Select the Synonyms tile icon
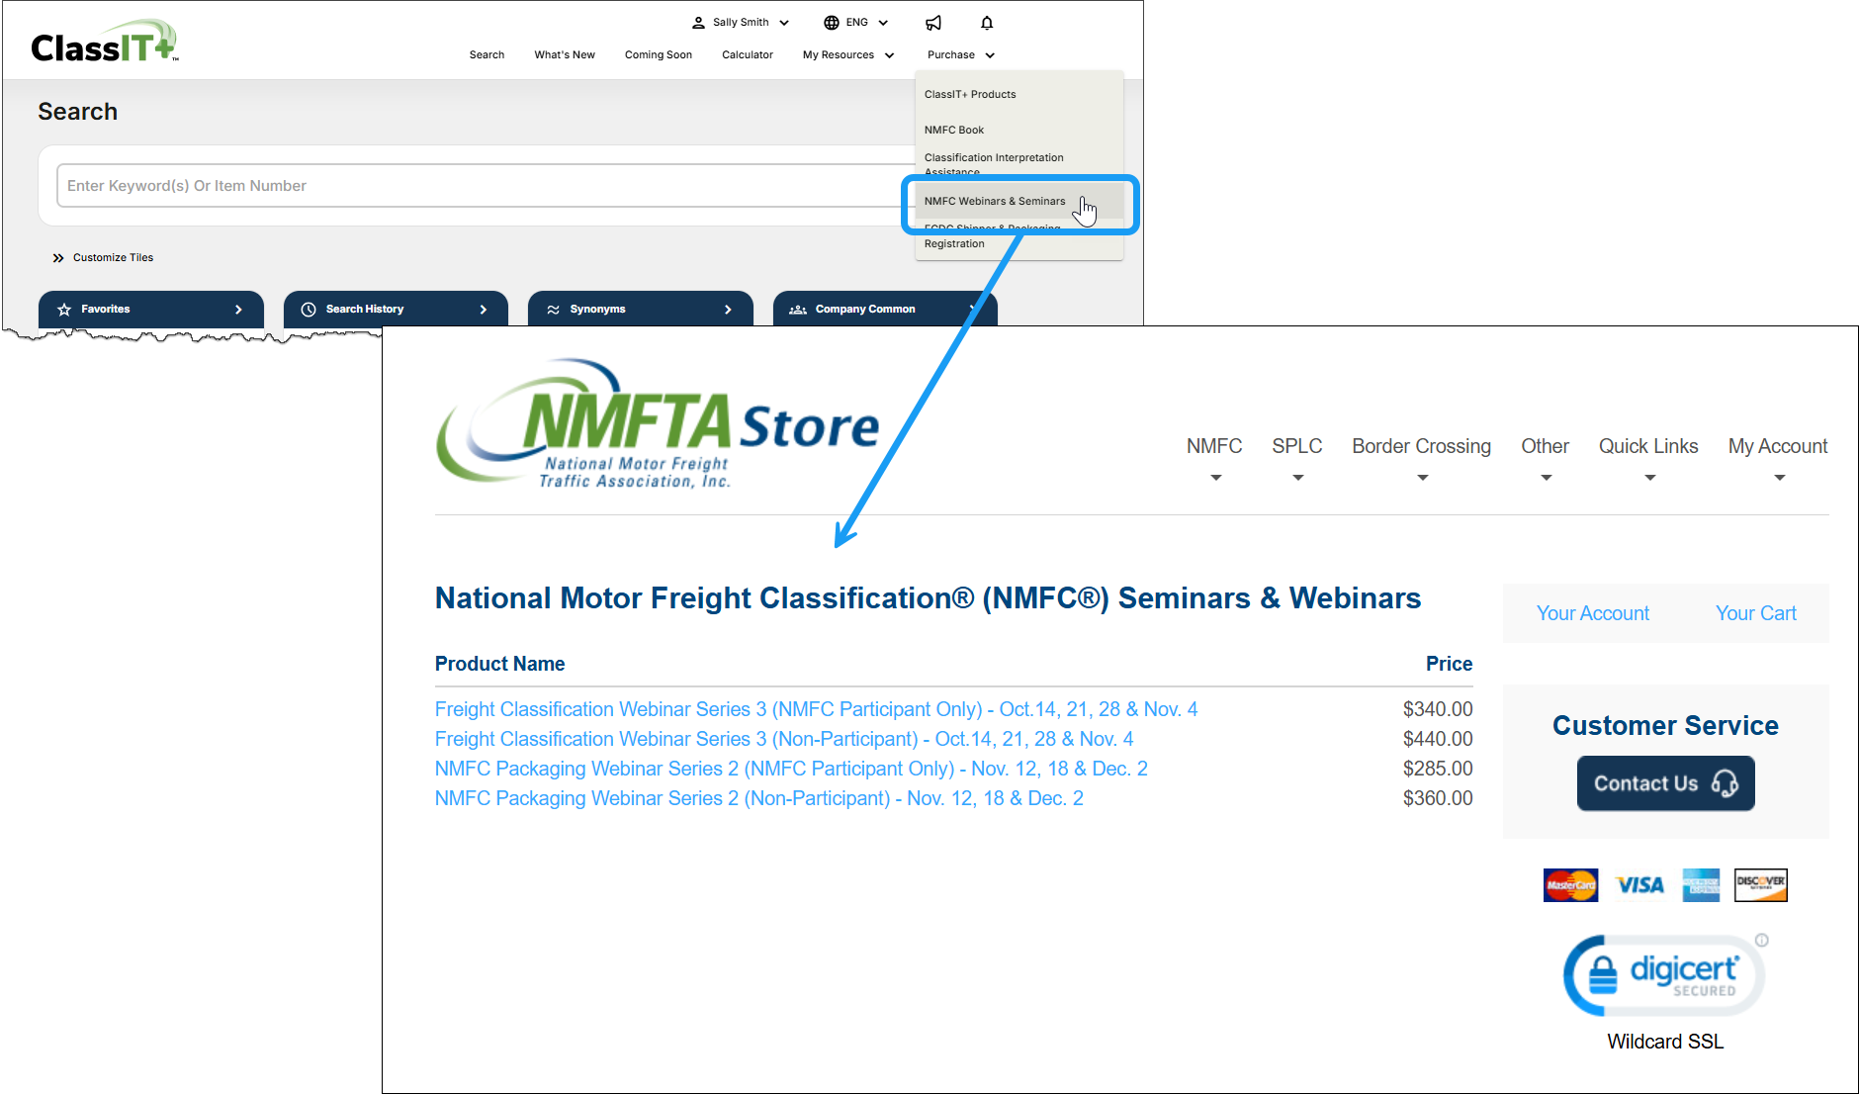1859x1094 pixels. click(555, 308)
